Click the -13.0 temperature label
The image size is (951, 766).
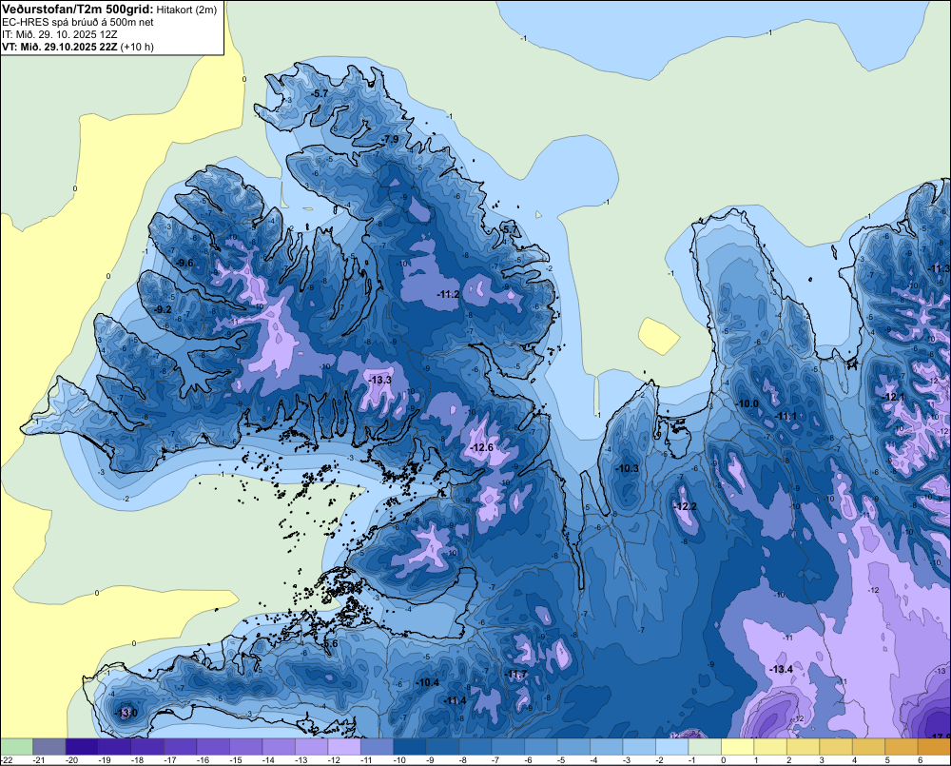pos(126,713)
